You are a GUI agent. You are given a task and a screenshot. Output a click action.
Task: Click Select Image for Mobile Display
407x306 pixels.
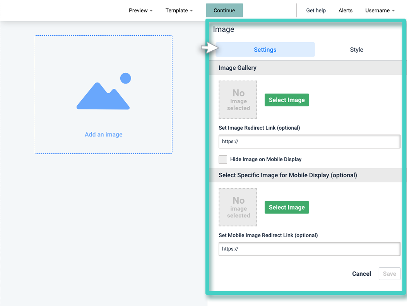(x=287, y=207)
